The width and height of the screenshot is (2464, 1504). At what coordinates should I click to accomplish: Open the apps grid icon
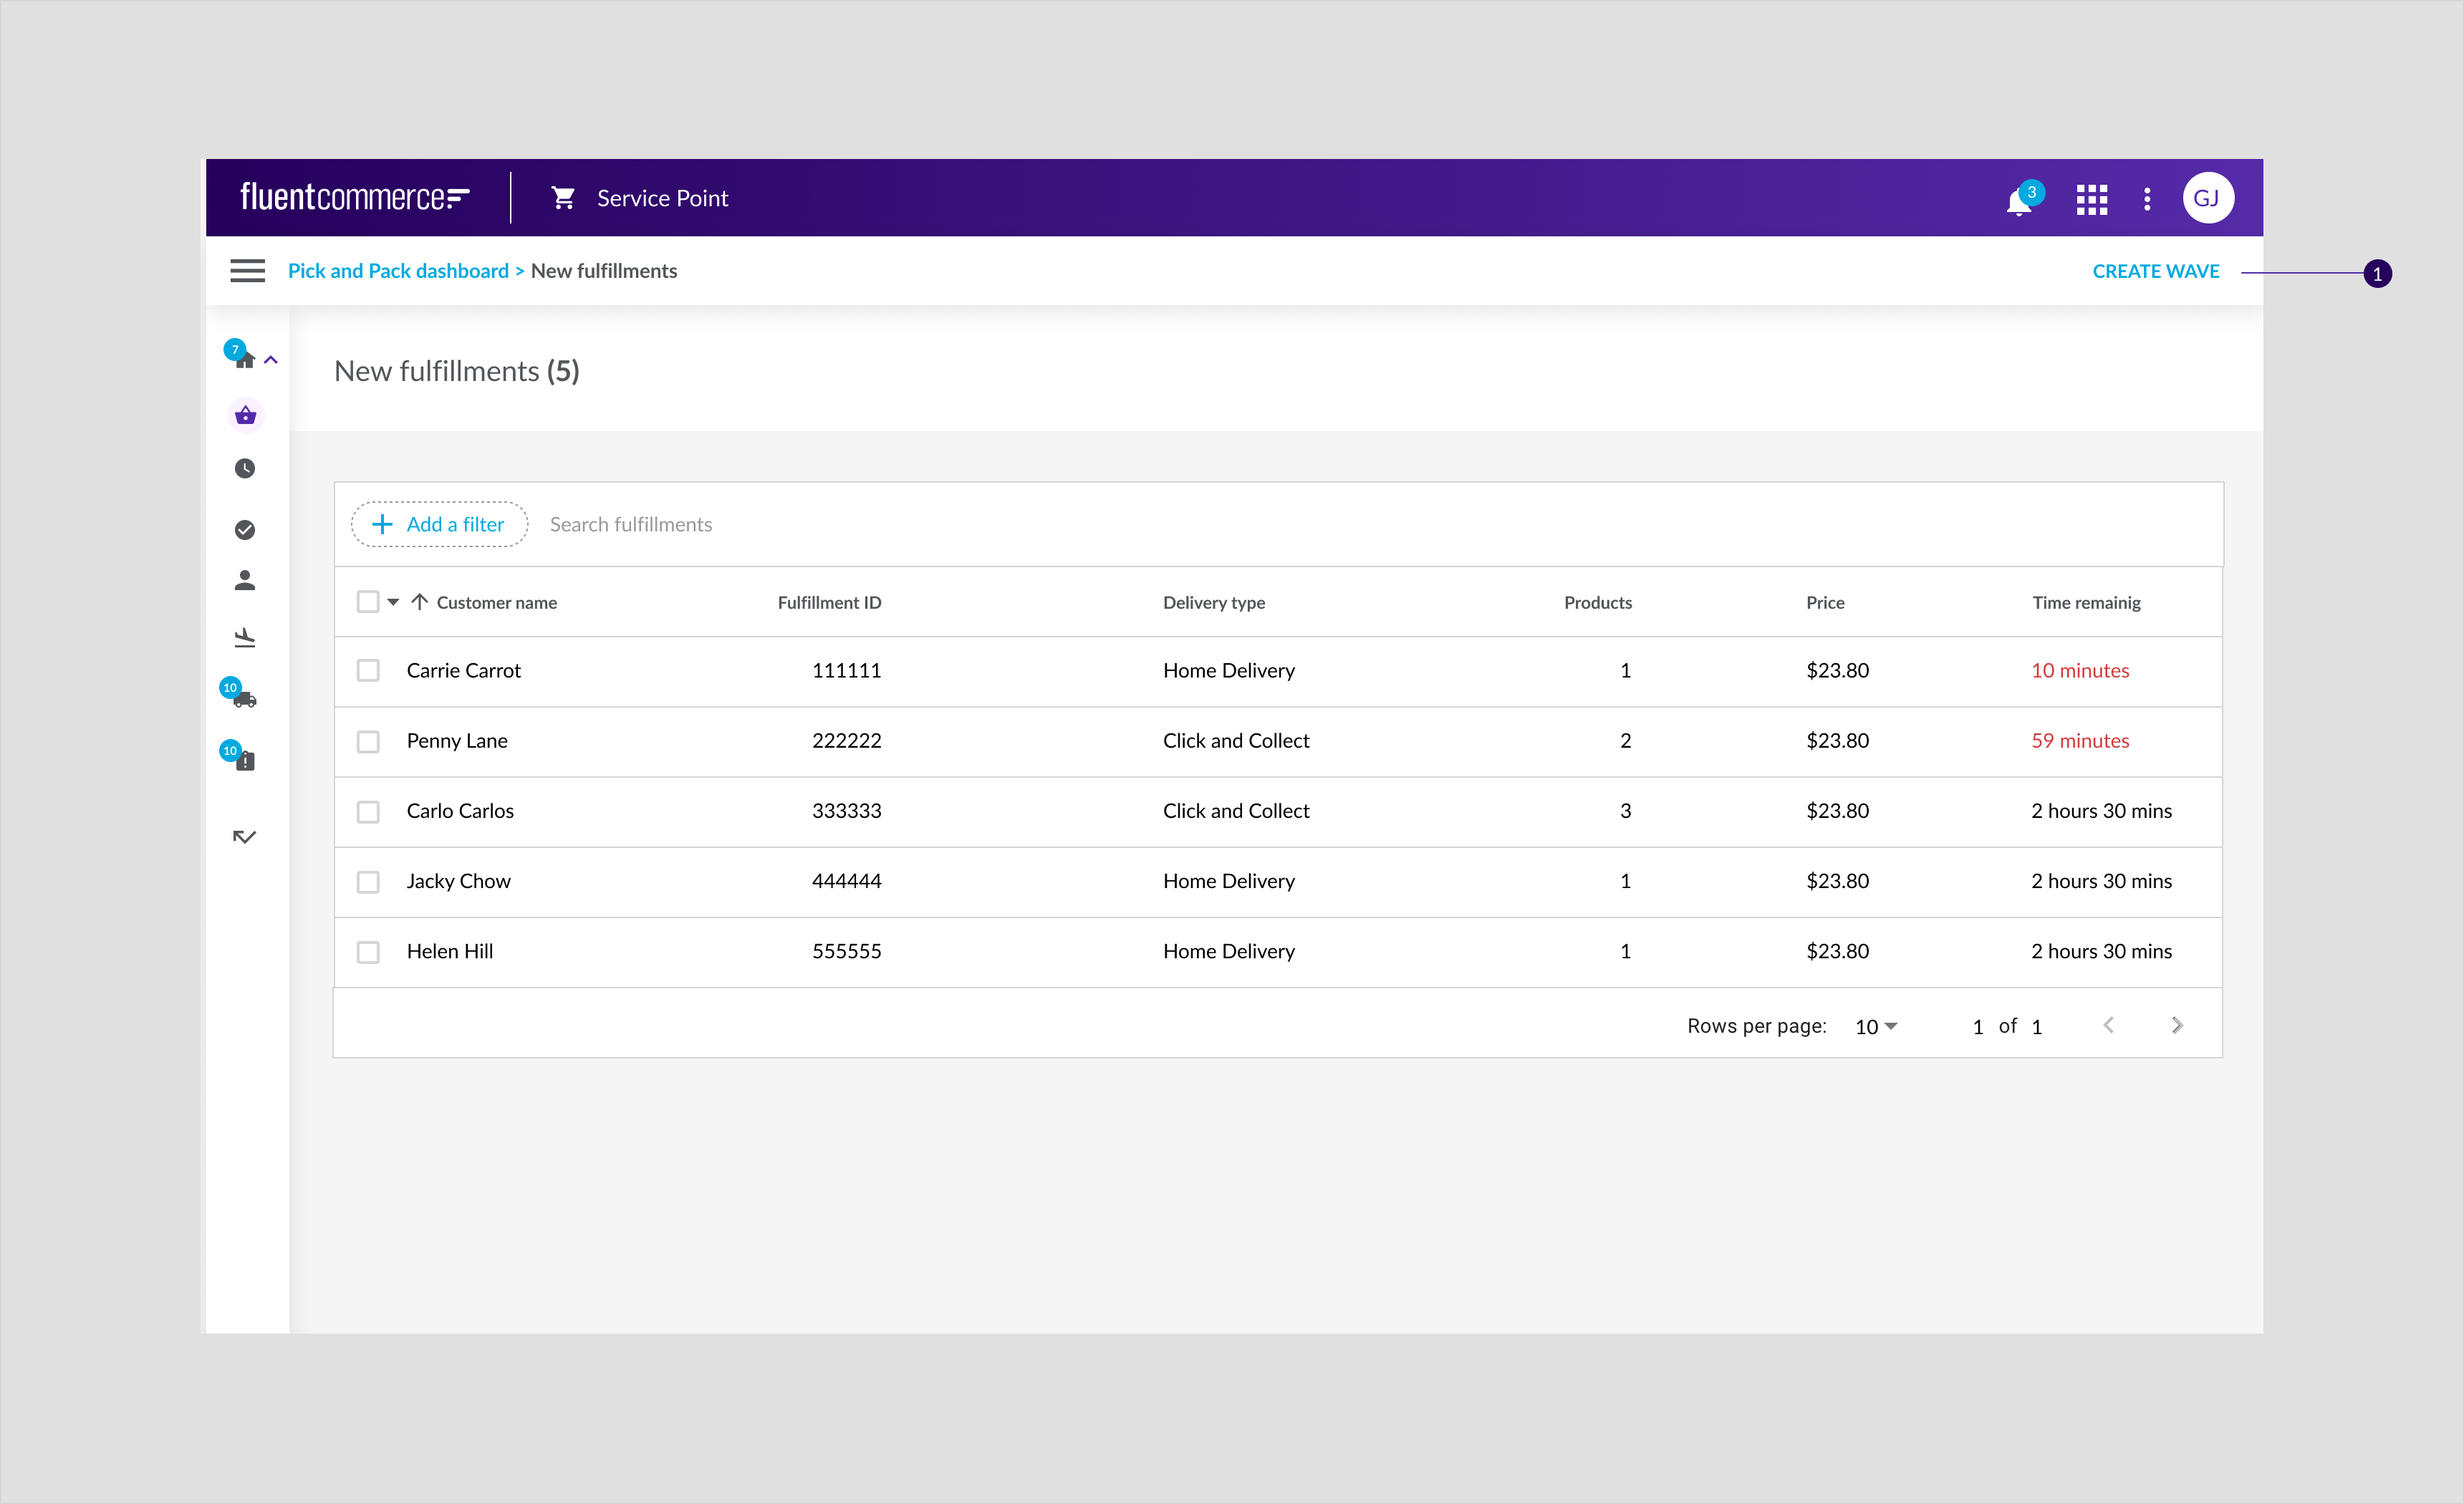[2091, 199]
